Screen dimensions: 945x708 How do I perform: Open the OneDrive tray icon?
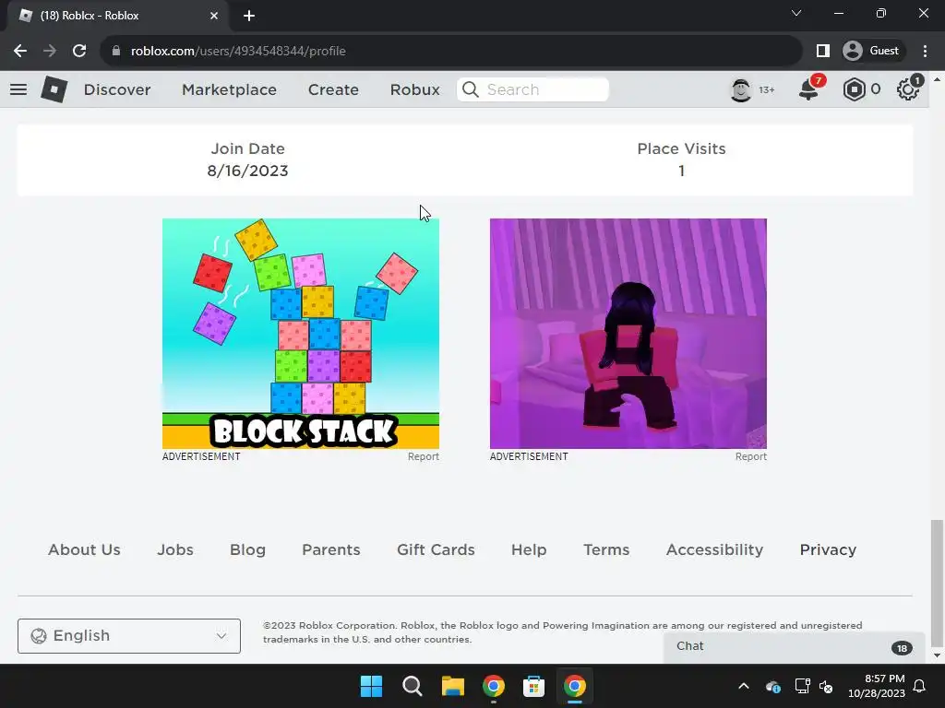coord(773,686)
